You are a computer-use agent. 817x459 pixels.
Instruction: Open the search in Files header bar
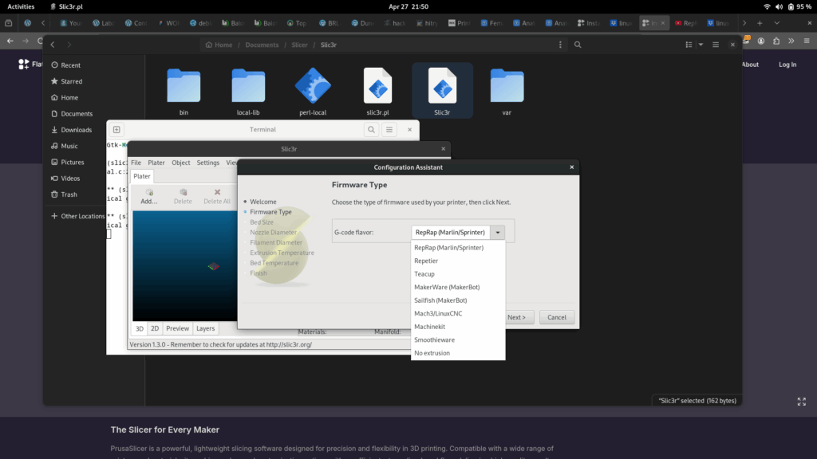click(578, 45)
